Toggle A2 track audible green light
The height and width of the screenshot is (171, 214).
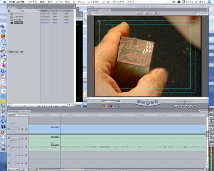(x=9, y=147)
